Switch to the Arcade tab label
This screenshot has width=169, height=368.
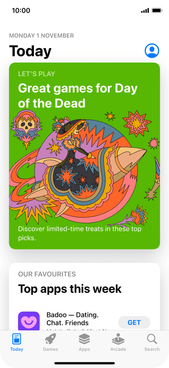[118, 349]
